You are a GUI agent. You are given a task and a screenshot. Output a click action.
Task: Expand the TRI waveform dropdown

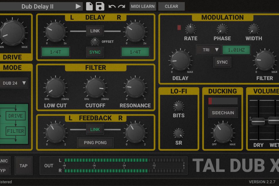pos(208,50)
